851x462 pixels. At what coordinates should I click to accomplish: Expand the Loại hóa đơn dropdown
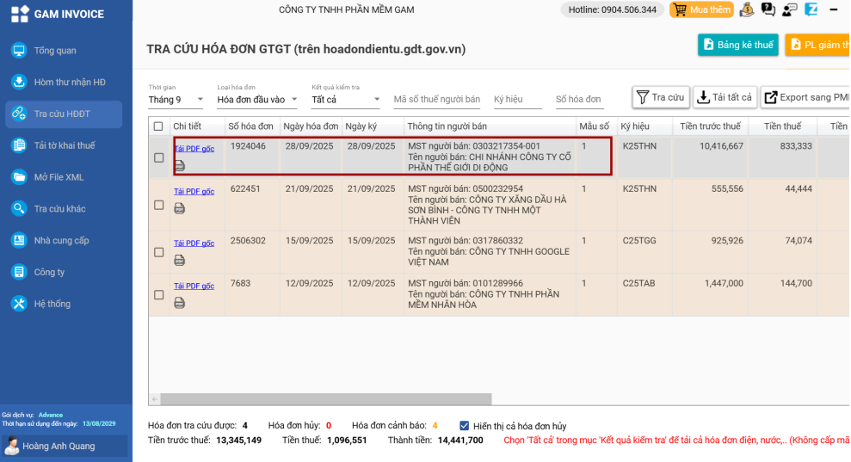256,100
